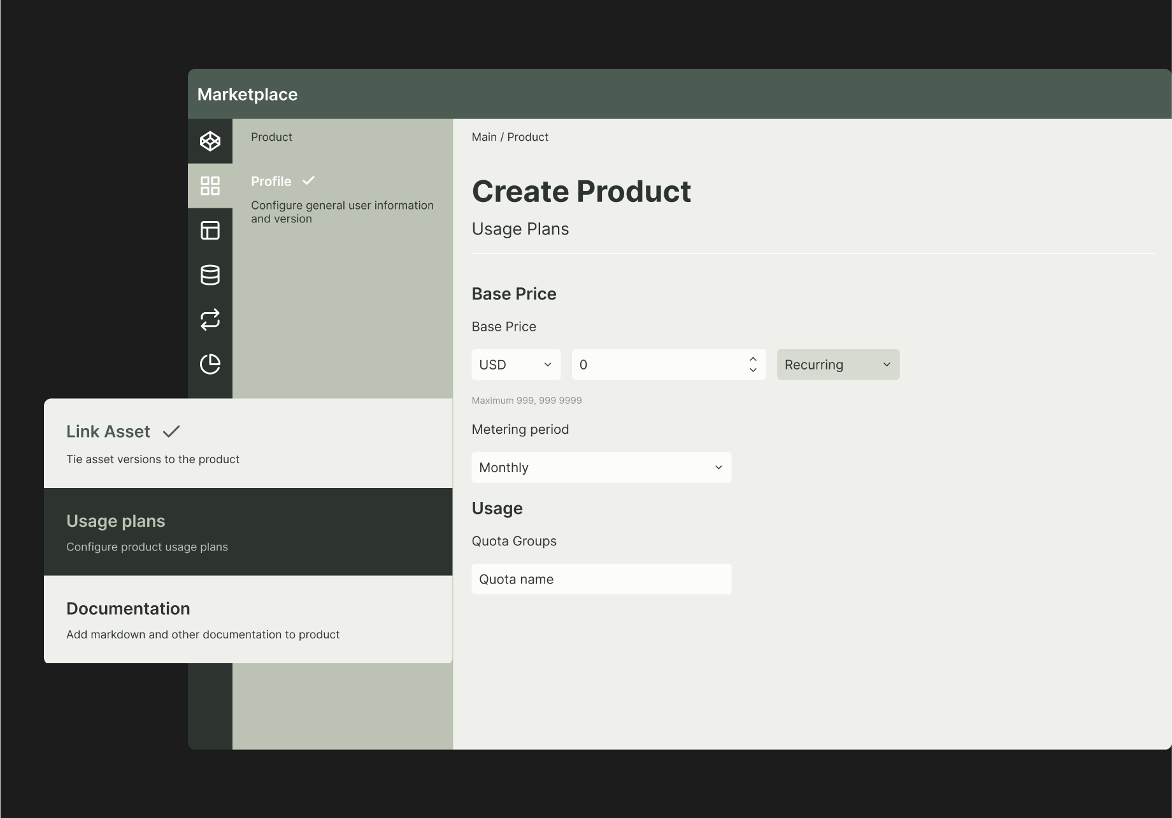This screenshot has height=818, width=1172.
Task: Click the Quota name input field
Action: 601,578
